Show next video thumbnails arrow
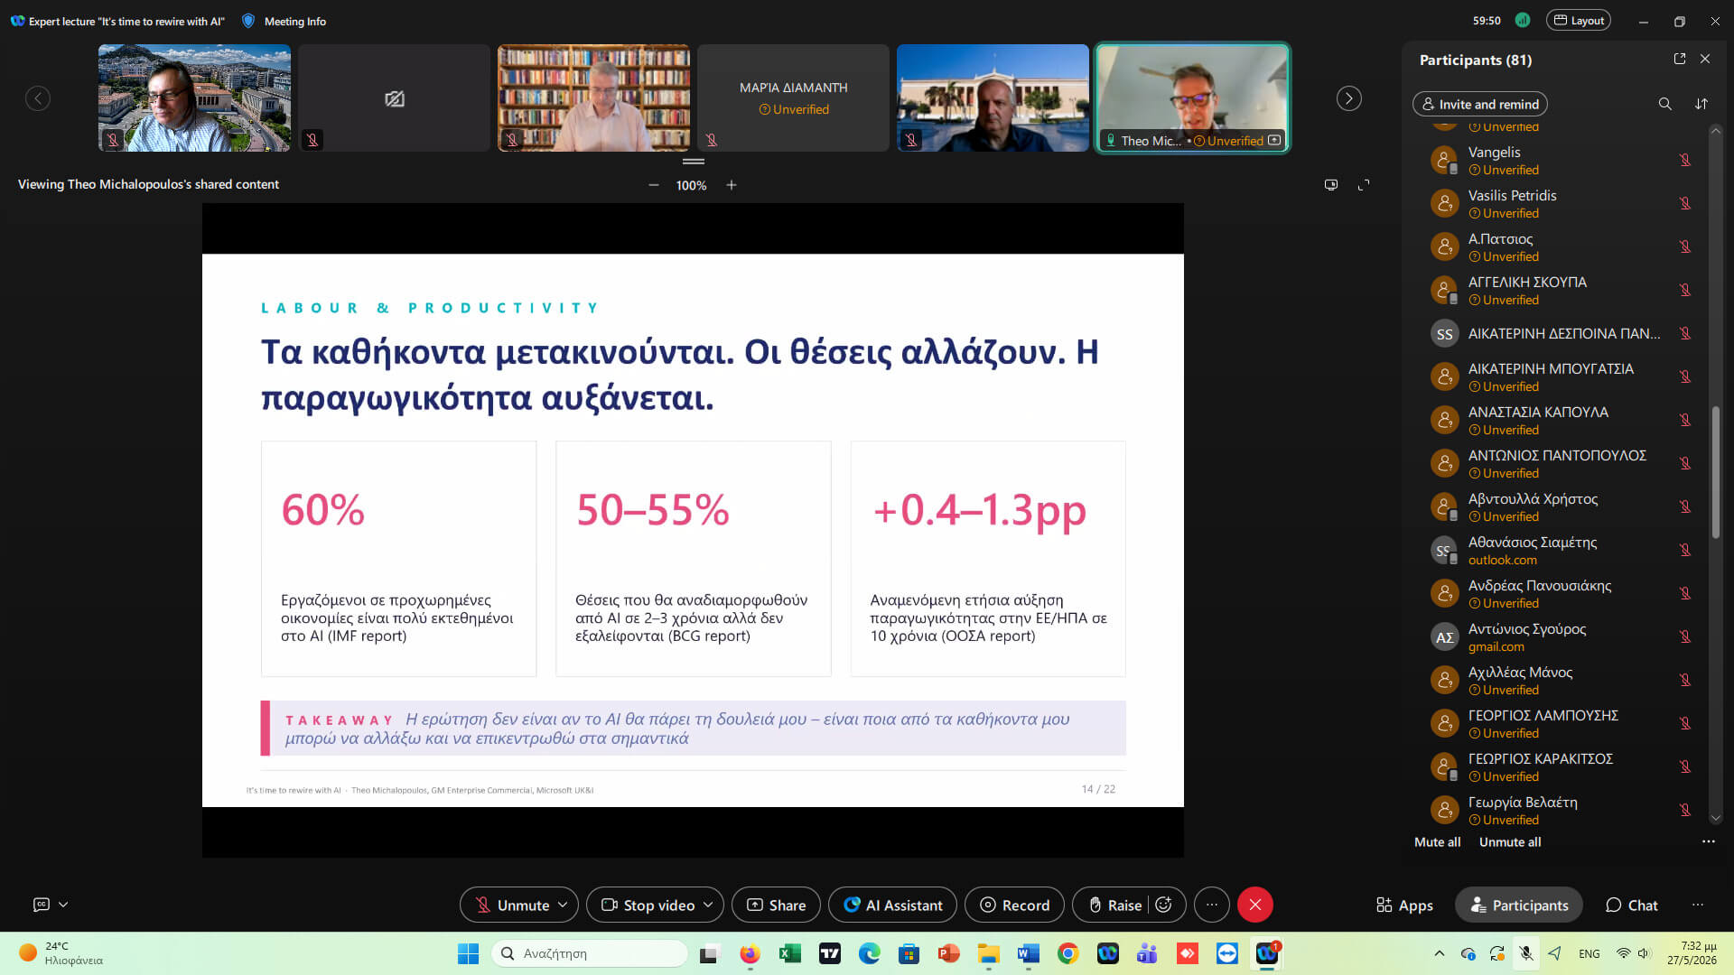The height and width of the screenshot is (975, 1734). pos(1348,98)
